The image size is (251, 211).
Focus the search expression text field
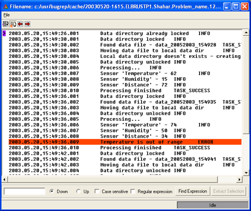click(x=25, y=192)
